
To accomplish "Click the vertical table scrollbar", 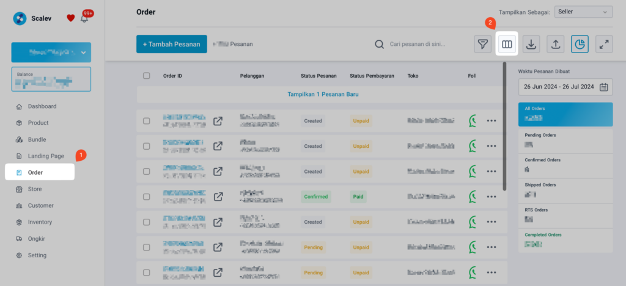I will [x=504, y=126].
